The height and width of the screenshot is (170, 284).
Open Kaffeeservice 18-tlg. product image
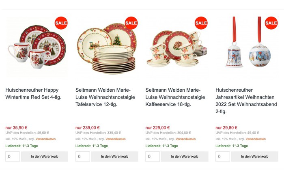[x=176, y=49]
